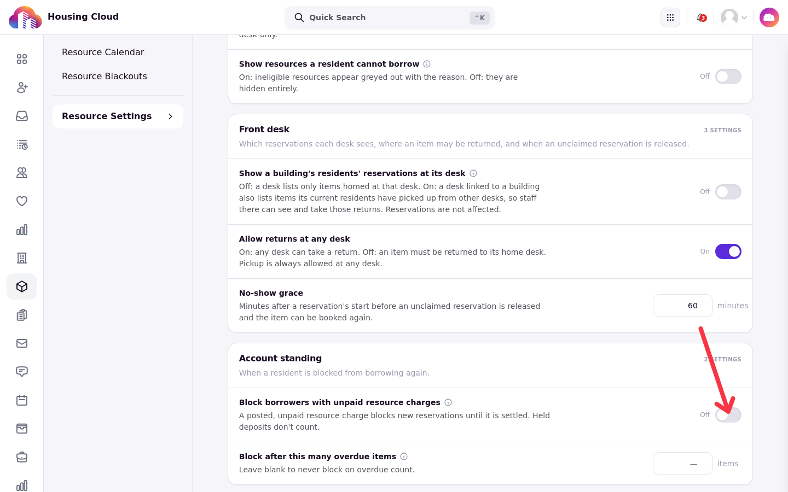Click the chat bubble icon in sidebar

(22, 372)
